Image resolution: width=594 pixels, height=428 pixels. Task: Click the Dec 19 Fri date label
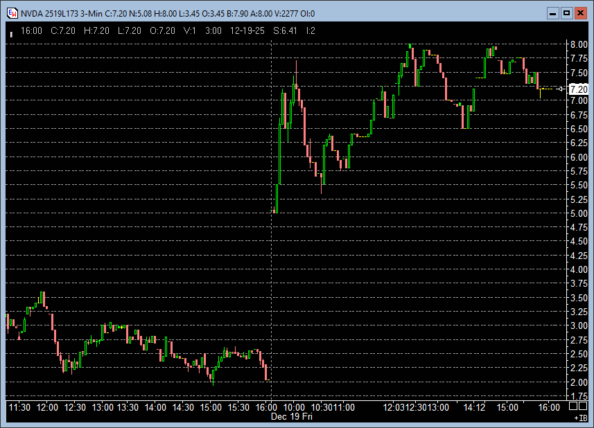291,417
